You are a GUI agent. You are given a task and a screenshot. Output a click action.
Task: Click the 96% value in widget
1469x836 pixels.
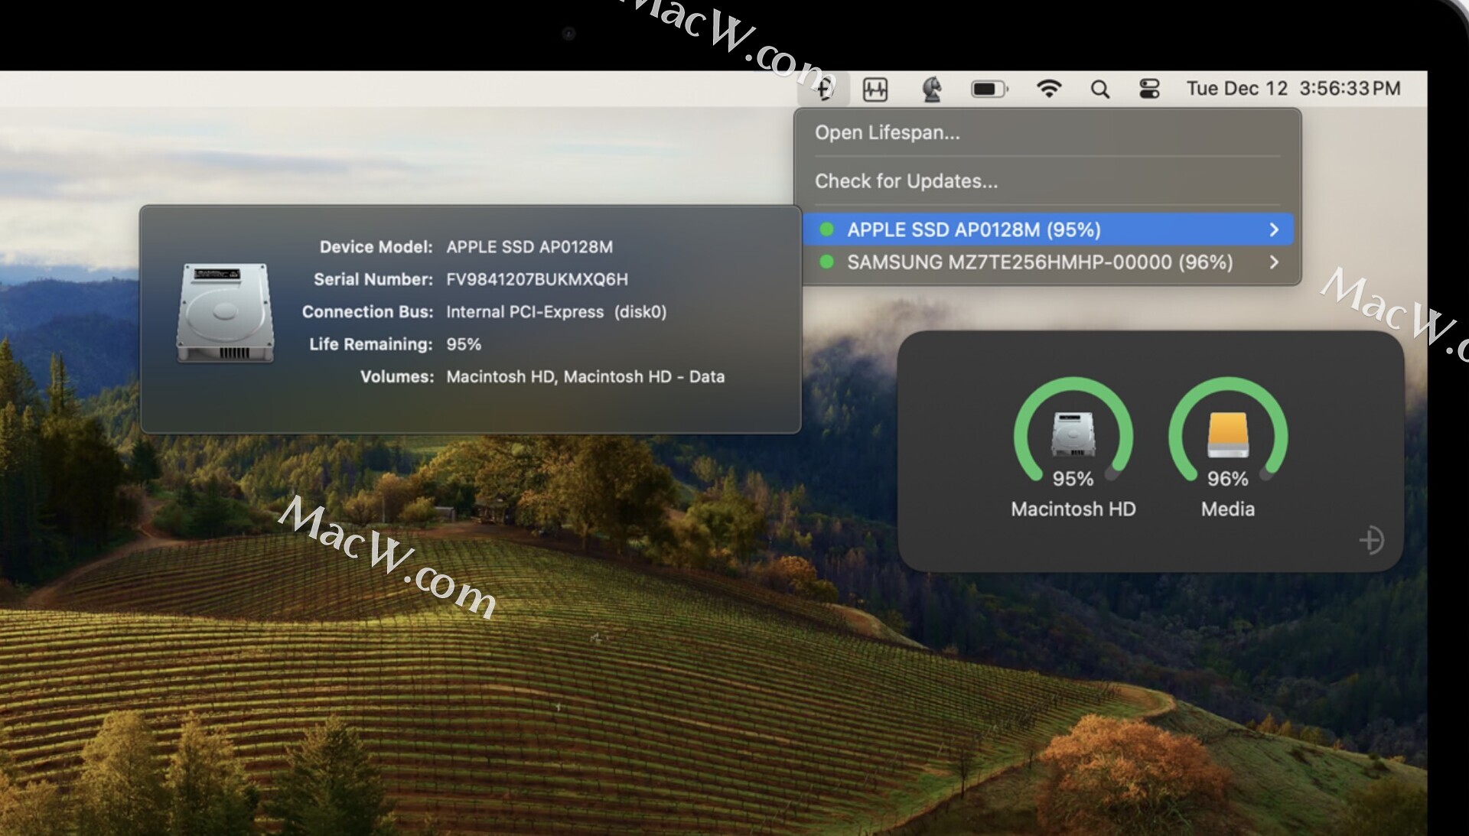pos(1228,479)
